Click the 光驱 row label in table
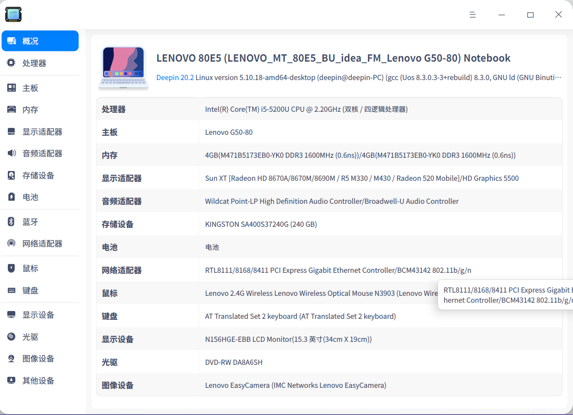573x415 pixels. click(109, 362)
